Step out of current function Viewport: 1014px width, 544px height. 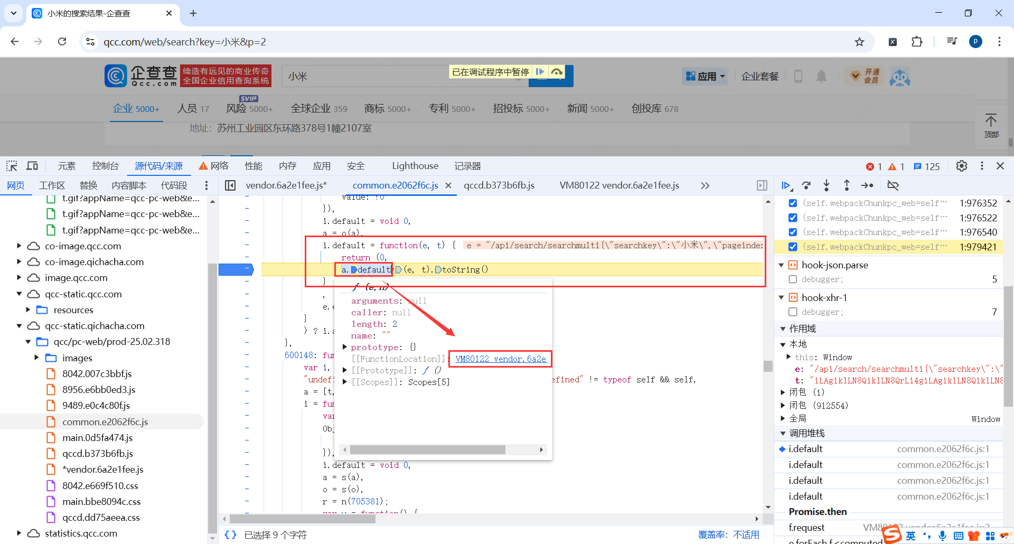847,185
